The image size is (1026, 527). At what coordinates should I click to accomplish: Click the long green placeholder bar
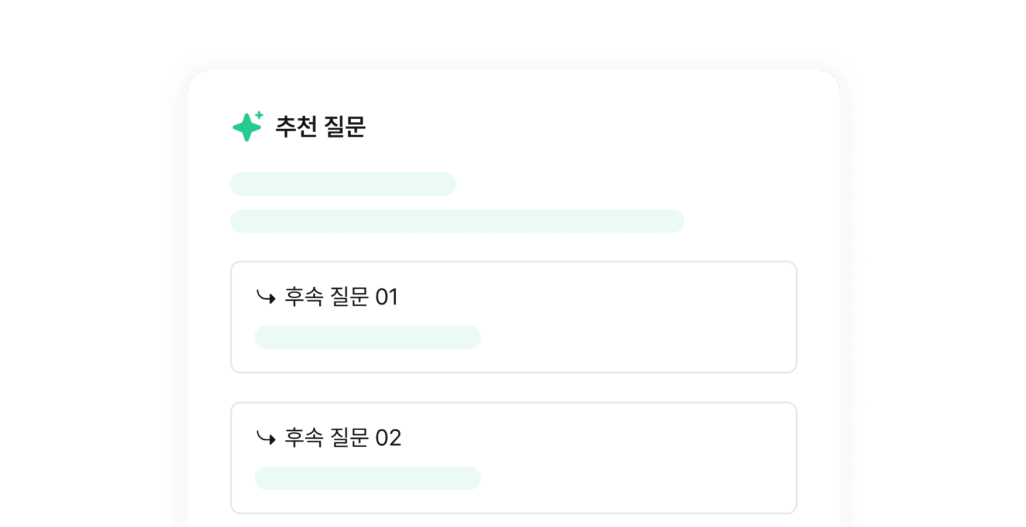(457, 221)
